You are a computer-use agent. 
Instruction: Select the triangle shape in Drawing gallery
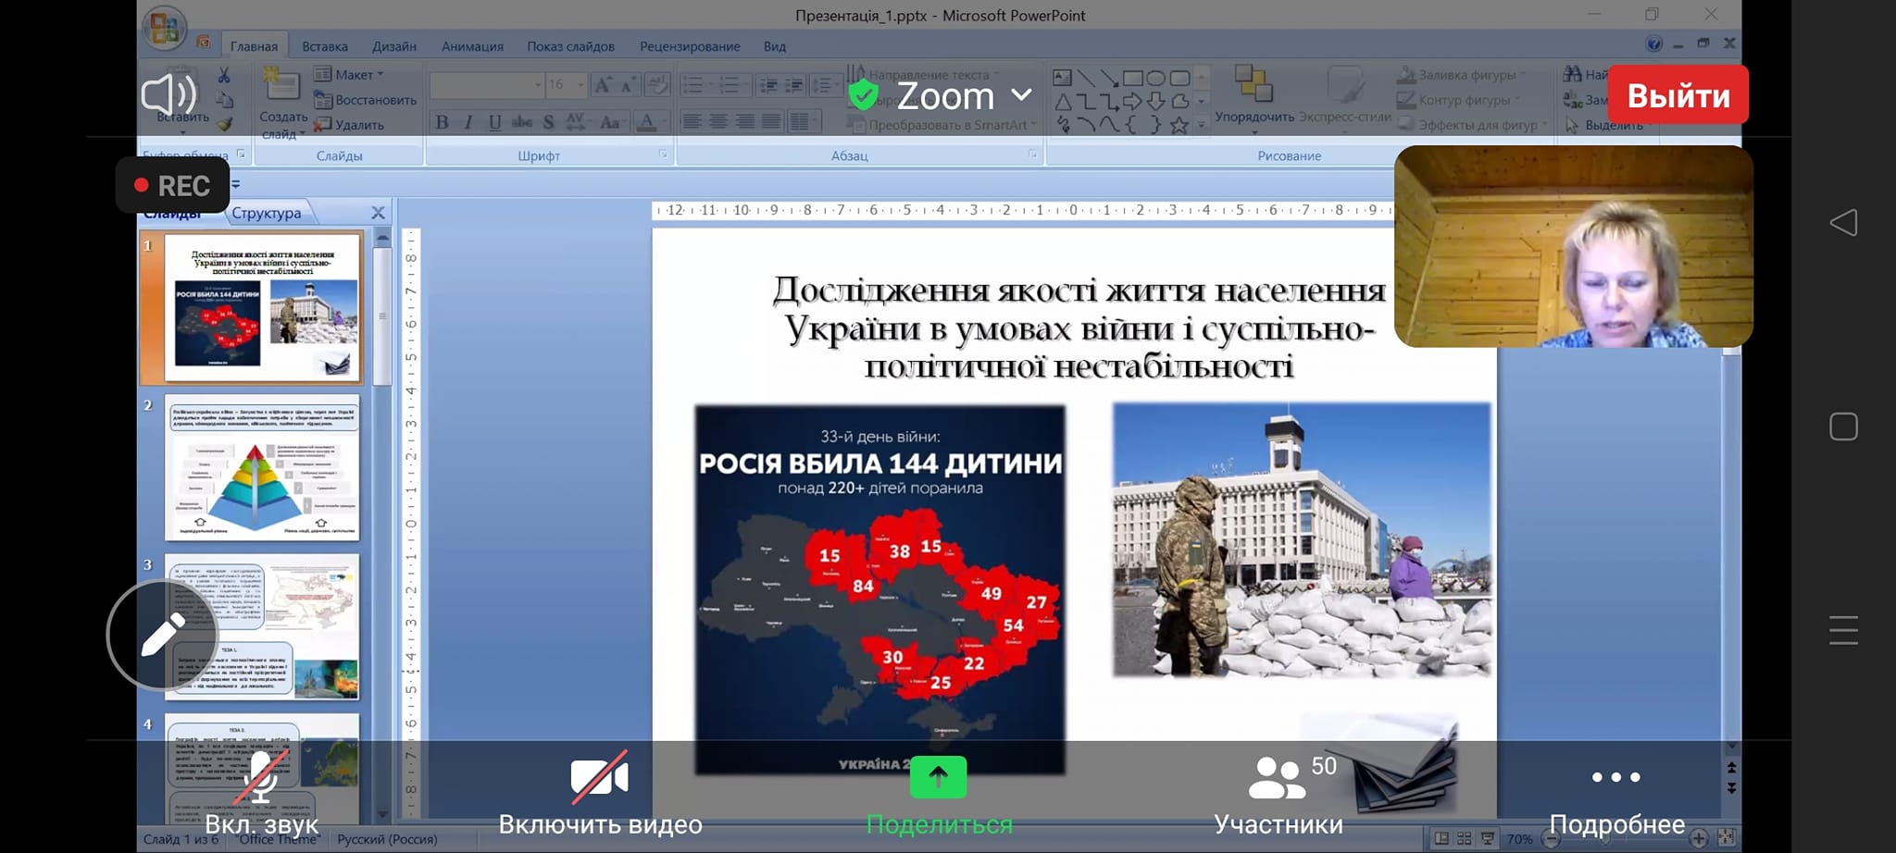click(1063, 102)
